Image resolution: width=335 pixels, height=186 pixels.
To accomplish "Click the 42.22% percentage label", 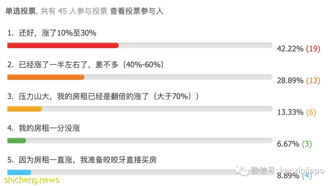I will coord(290,49).
